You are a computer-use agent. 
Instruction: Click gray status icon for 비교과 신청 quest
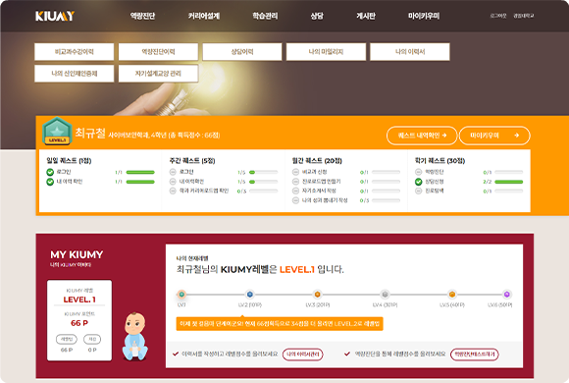coord(295,172)
